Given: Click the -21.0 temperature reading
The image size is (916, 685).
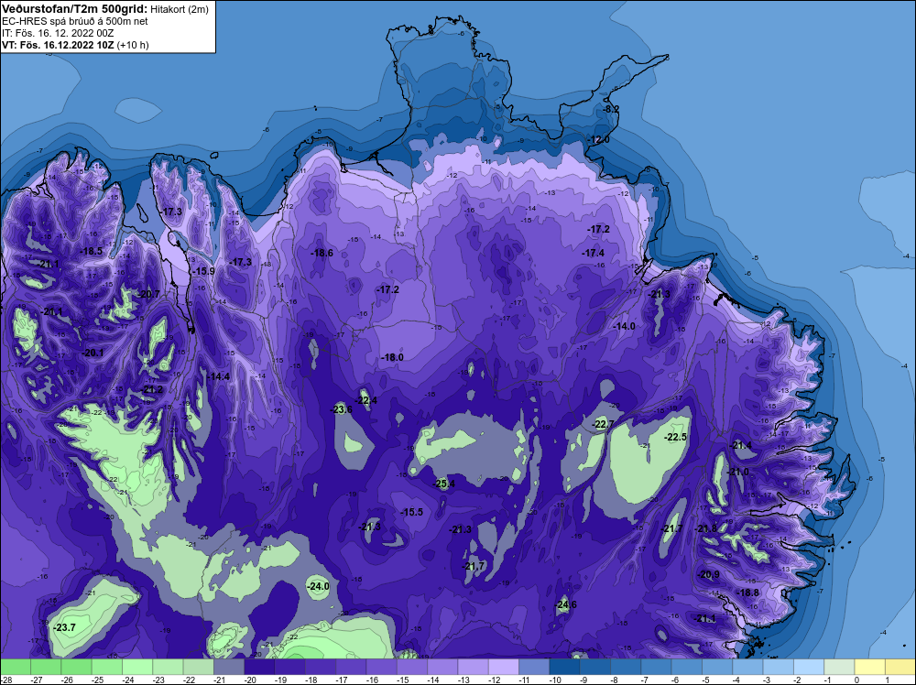Looking at the screenshot, I should (x=737, y=472).
